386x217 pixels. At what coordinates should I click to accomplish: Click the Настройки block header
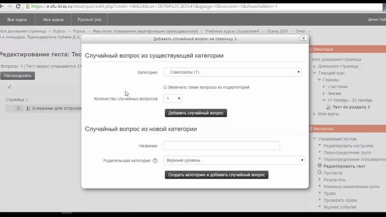coord(347,128)
